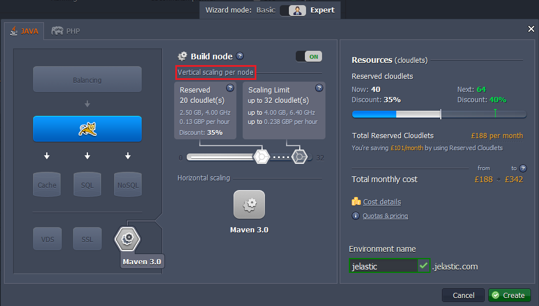Click the Build node gear icon

[182, 56]
